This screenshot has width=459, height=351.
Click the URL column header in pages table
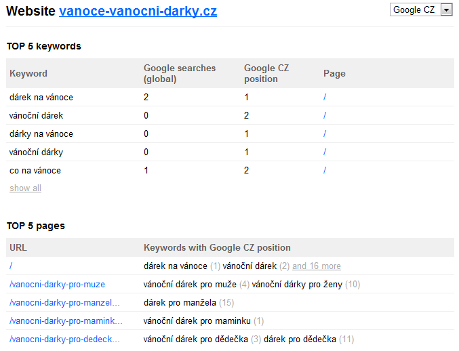pyautogui.click(x=18, y=247)
